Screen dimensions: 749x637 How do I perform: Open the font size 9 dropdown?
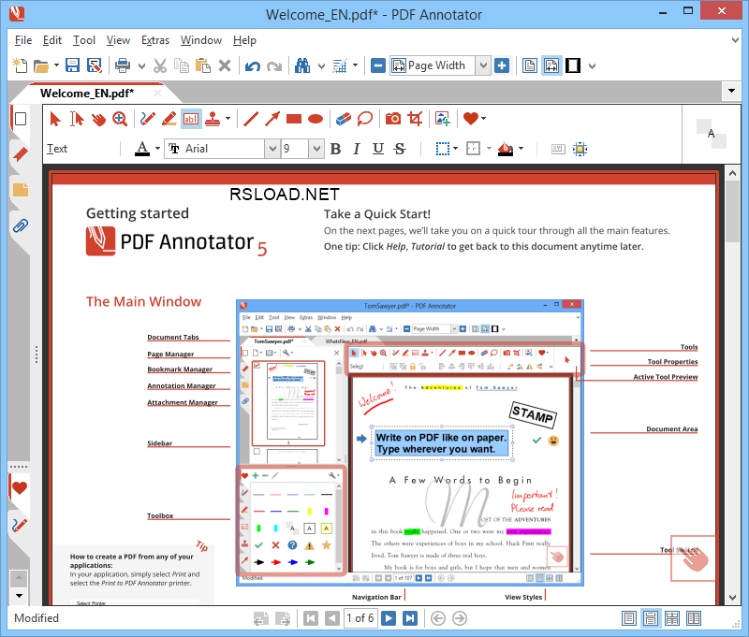(x=316, y=149)
